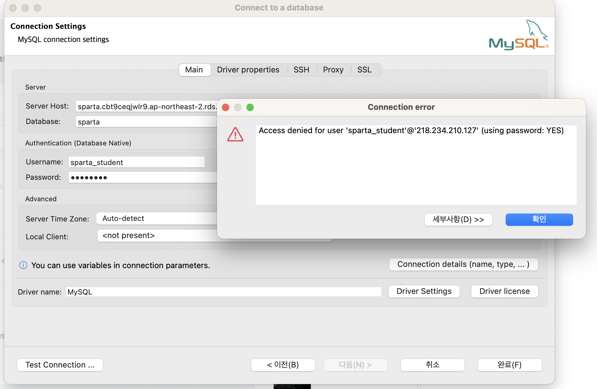Click into the Username input field
This screenshot has height=389, width=597.
(136, 162)
